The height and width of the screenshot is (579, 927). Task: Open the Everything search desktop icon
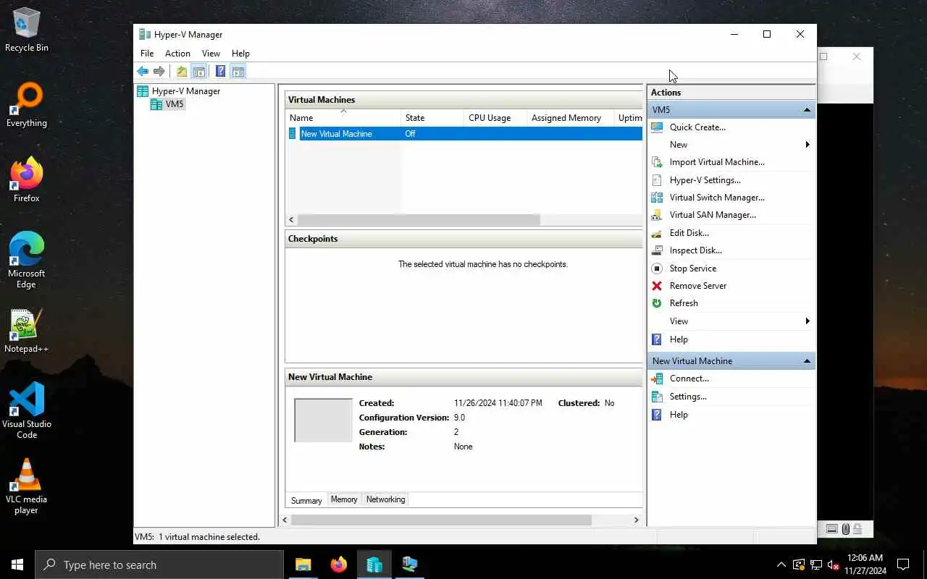tap(27, 105)
